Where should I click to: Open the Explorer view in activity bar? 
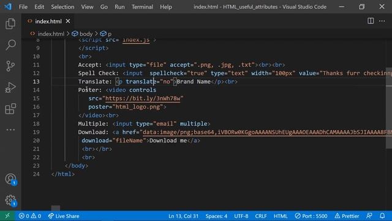(x=10, y=23)
